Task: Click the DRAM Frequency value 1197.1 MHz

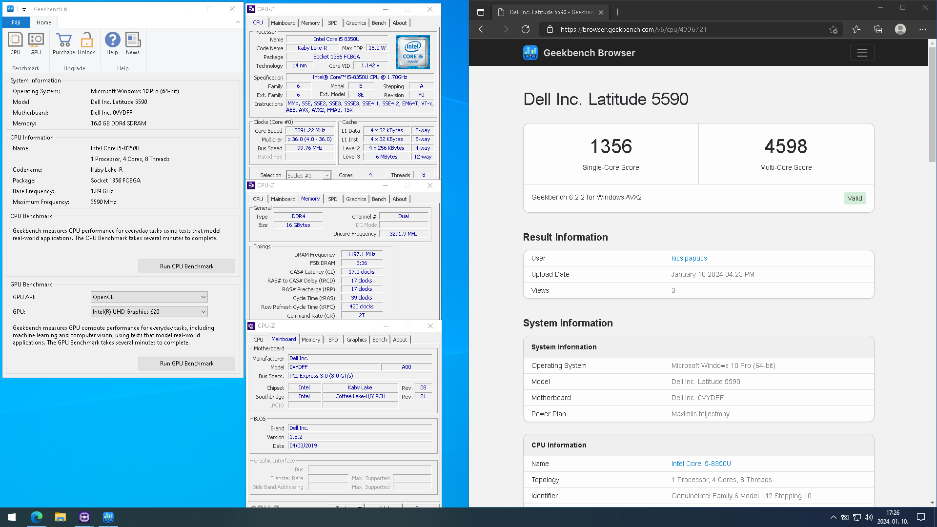Action: (362, 255)
